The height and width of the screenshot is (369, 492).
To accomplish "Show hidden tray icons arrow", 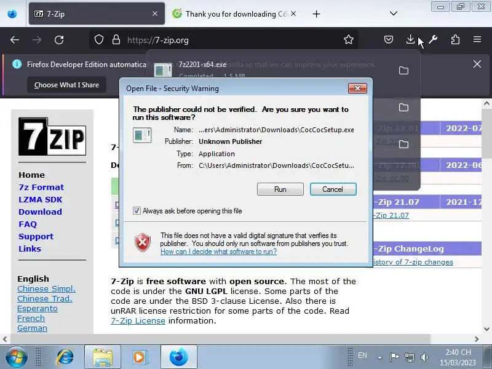I will pos(379,357).
